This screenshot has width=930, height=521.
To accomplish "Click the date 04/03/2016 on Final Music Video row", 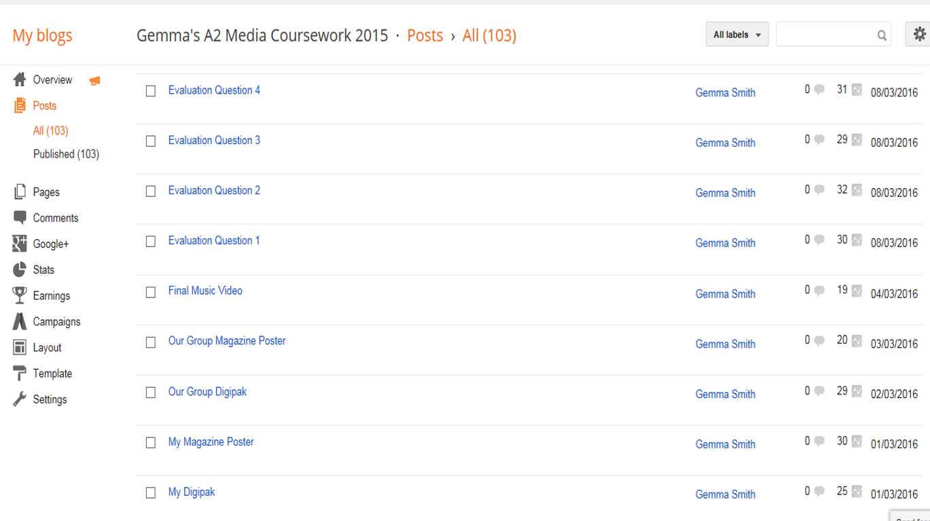I will [894, 294].
